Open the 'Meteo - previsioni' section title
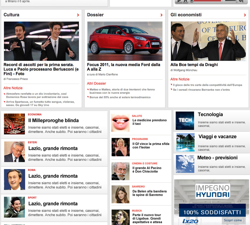This screenshot has width=250, height=225. 217,158
